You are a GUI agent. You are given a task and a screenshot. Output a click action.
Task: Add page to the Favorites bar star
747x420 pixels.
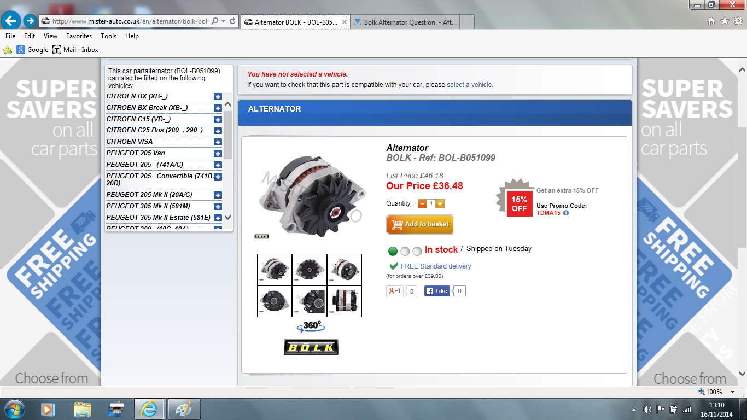pyautogui.click(x=8, y=50)
